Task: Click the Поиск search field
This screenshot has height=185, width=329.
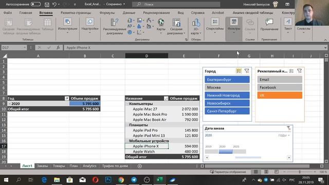Action: click(x=176, y=4)
